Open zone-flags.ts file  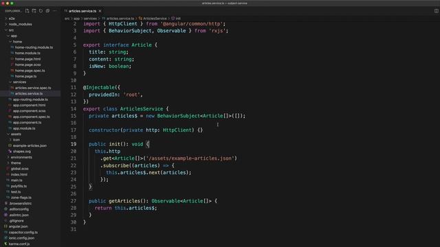click(21, 198)
